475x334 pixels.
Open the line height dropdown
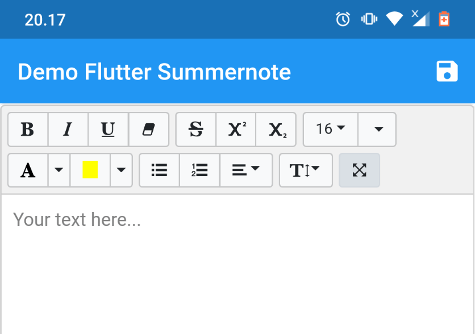306,170
